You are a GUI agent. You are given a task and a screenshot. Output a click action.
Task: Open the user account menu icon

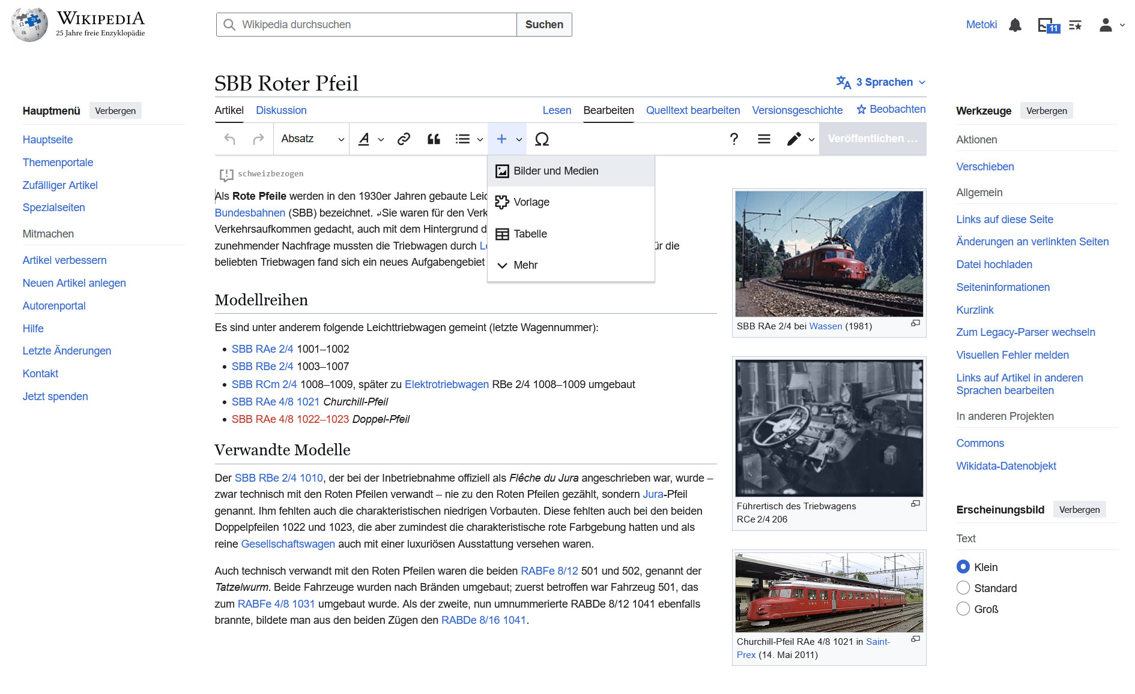[x=1106, y=25]
